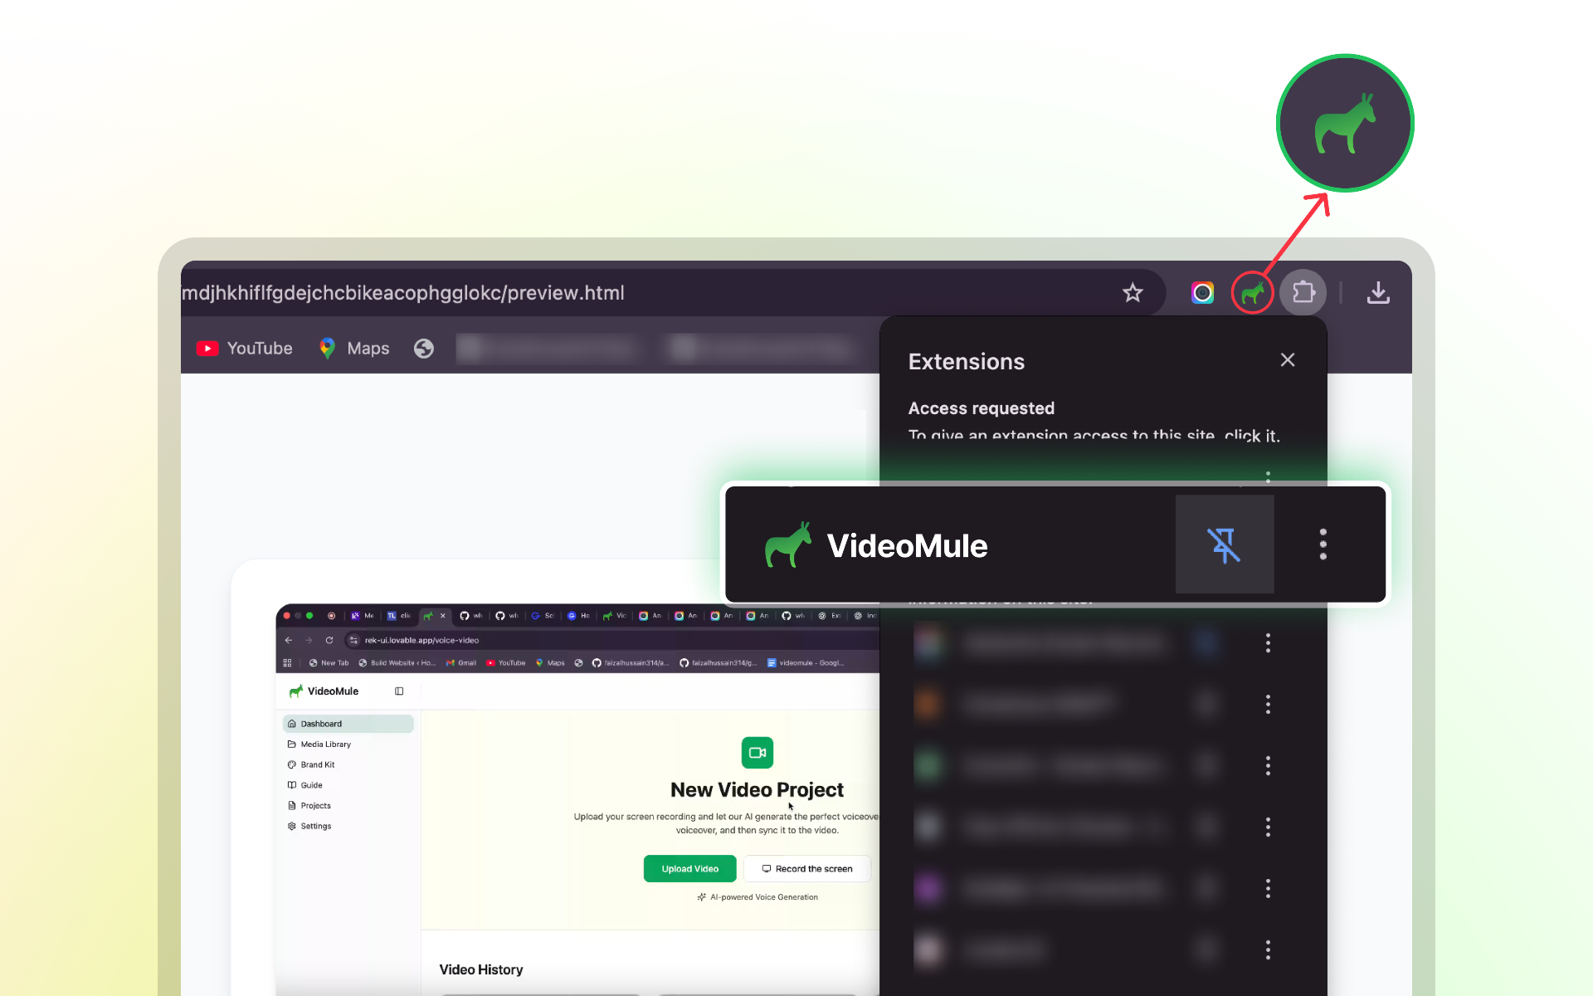Close the Extensions popup panel

[1287, 360]
